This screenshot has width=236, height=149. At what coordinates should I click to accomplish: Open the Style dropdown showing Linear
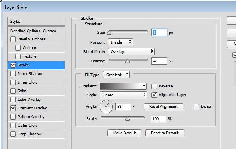(124, 95)
